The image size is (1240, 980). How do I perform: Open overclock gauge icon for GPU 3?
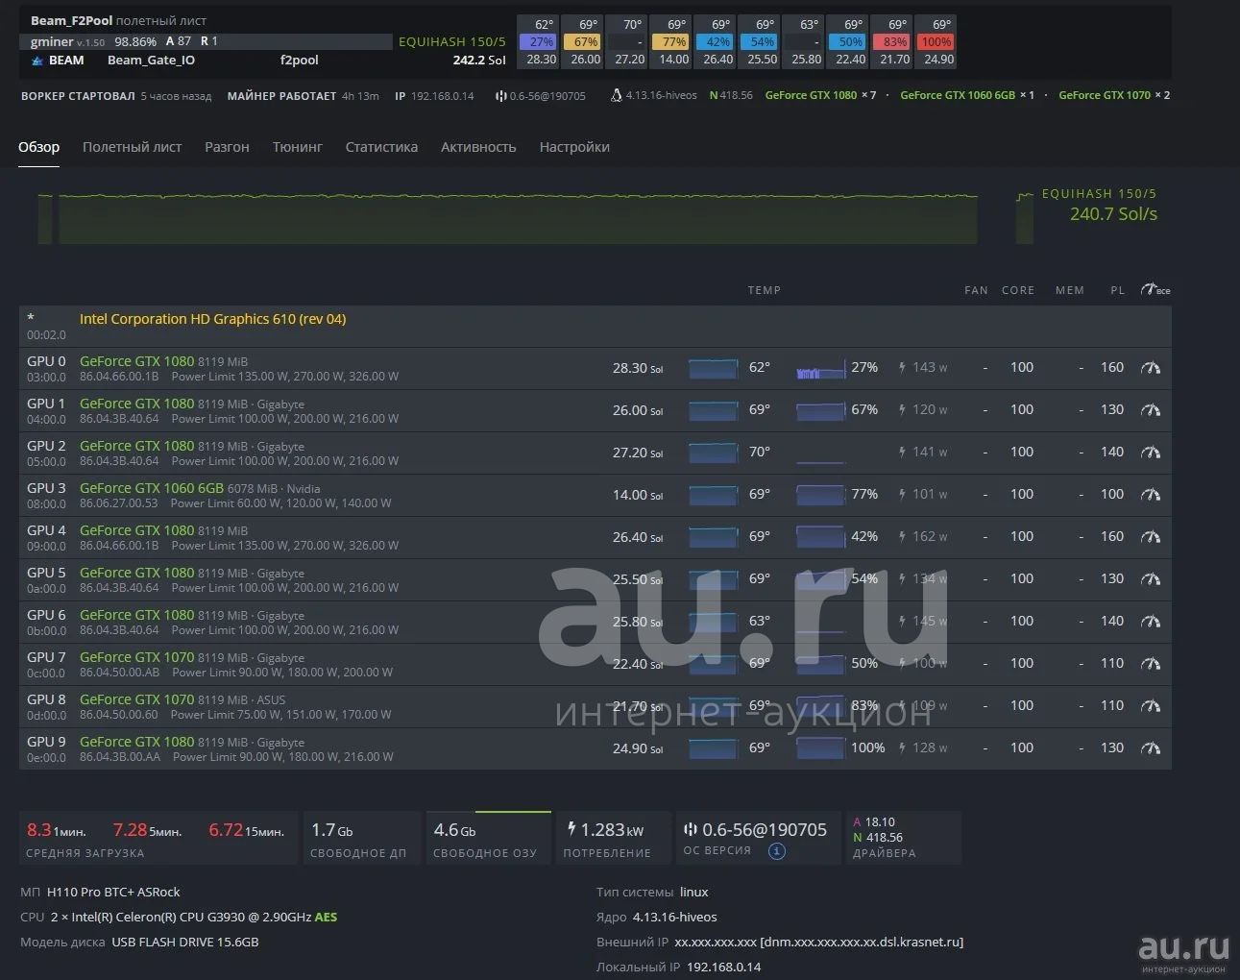point(1150,495)
